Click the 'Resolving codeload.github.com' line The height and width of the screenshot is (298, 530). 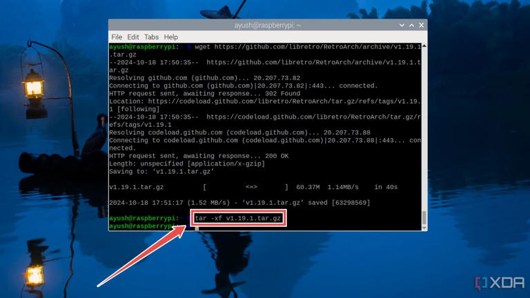(x=239, y=132)
